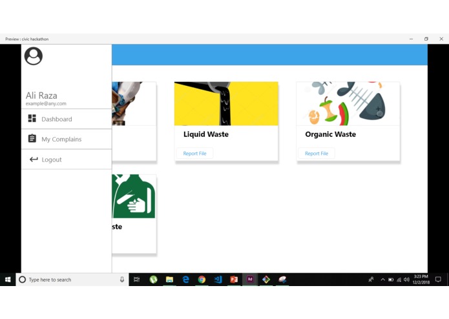Image resolution: width=449 pixels, height=319 pixels.
Task: Click the Ali Raza user name
Action: 41,96
